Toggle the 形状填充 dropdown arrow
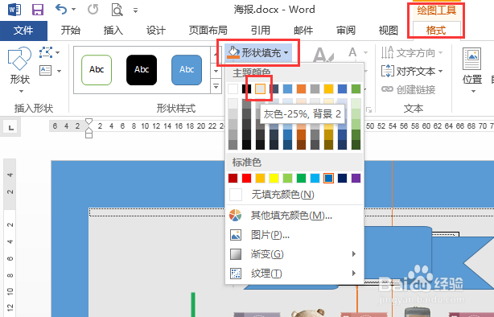The width and height of the screenshot is (494, 317). pos(286,52)
